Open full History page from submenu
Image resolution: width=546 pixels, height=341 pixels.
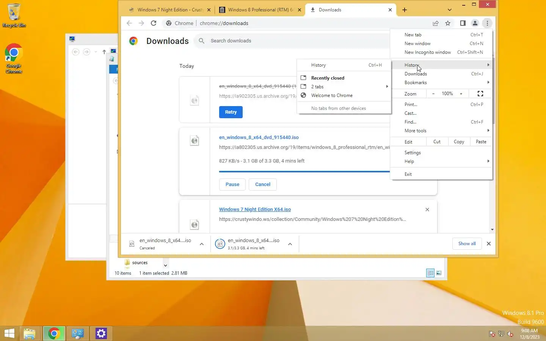[x=344, y=65]
